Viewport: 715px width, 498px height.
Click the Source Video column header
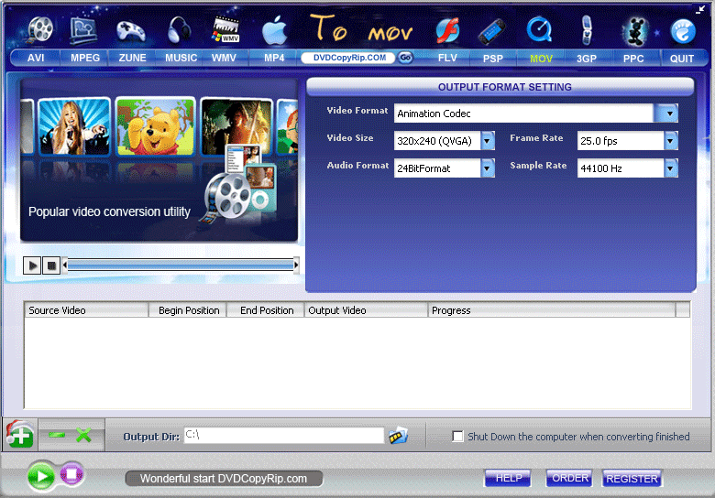click(86, 310)
